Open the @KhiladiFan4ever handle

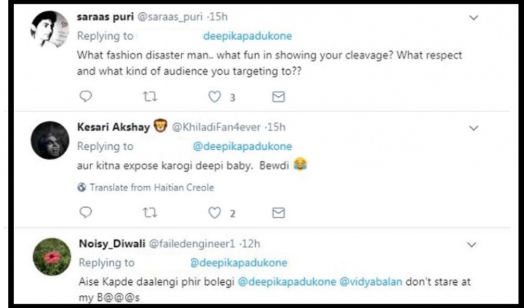point(216,127)
